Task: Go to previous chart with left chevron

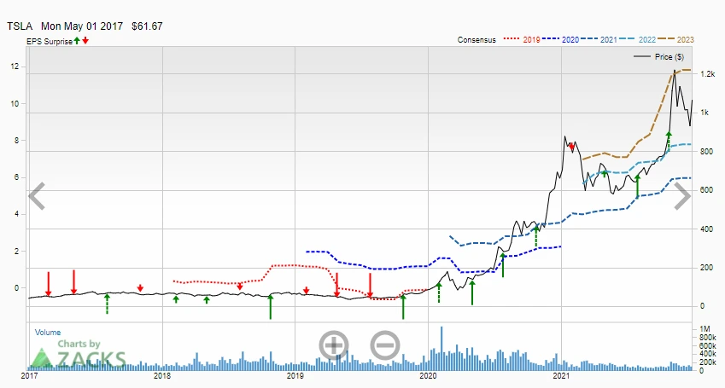Action: point(37,196)
